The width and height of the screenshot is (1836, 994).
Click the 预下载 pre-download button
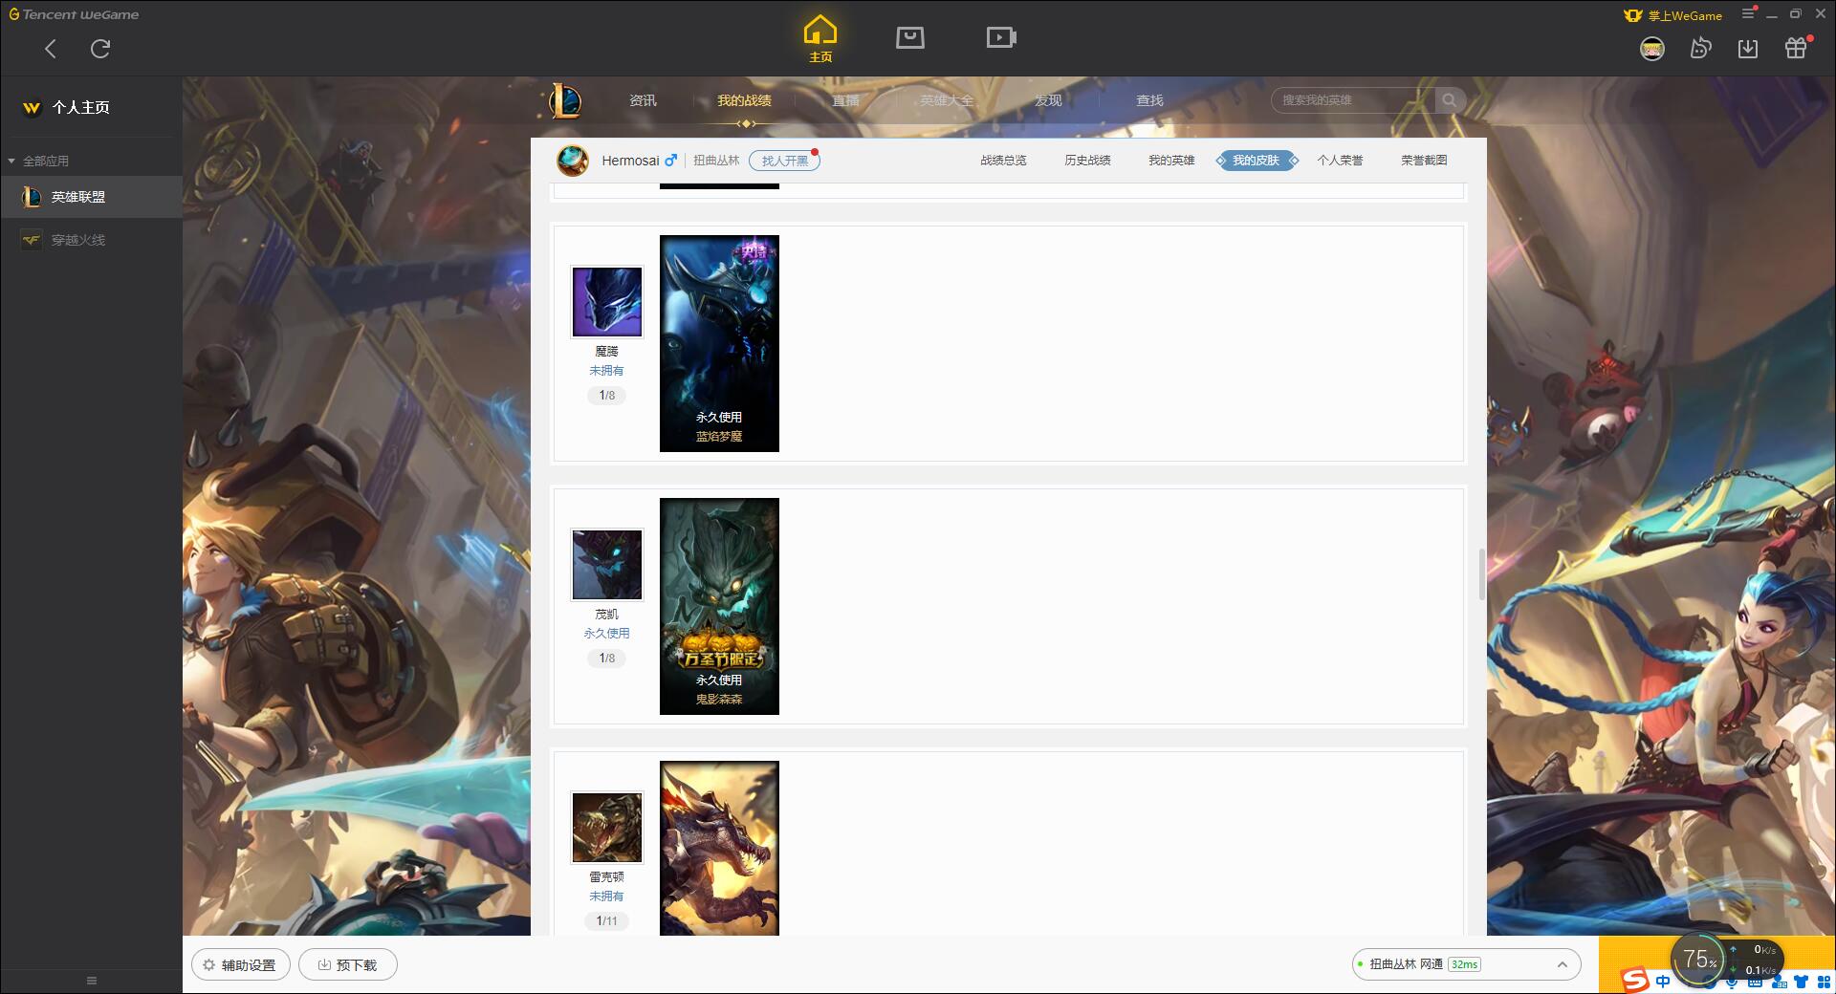coord(347,965)
